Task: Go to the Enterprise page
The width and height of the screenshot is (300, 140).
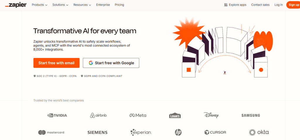Action: pyautogui.click(x=103, y=5)
